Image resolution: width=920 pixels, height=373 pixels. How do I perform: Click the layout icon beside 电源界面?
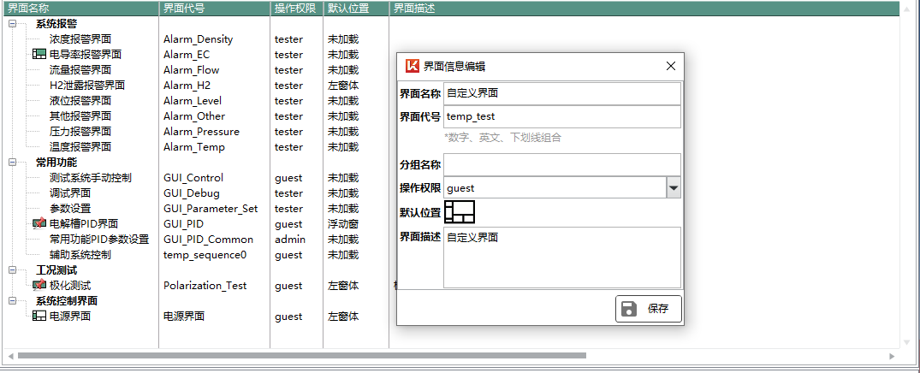click(x=39, y=317)
